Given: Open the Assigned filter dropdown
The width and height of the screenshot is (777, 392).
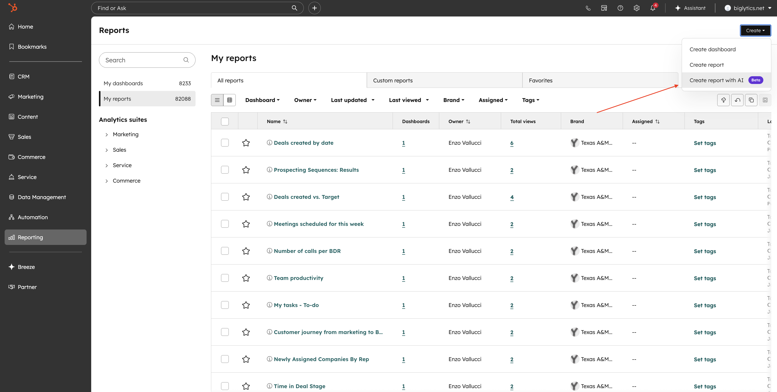Looking at the screenshot, I should tap(493, 100).
